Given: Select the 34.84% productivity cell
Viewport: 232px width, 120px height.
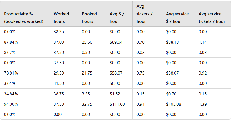Looking at the screenshot, I should [25, 94].
